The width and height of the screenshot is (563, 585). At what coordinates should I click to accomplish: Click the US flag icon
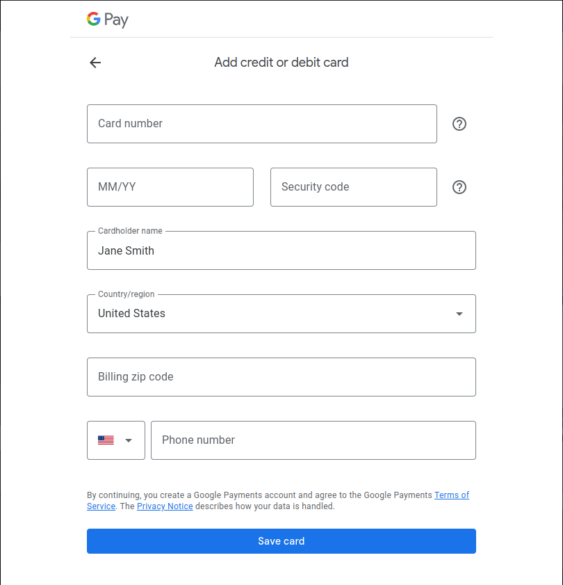click(106, 440)
